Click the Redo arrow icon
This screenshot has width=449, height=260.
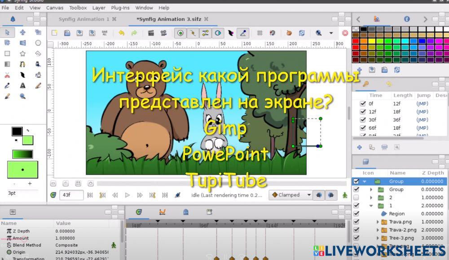pos(134,33)
